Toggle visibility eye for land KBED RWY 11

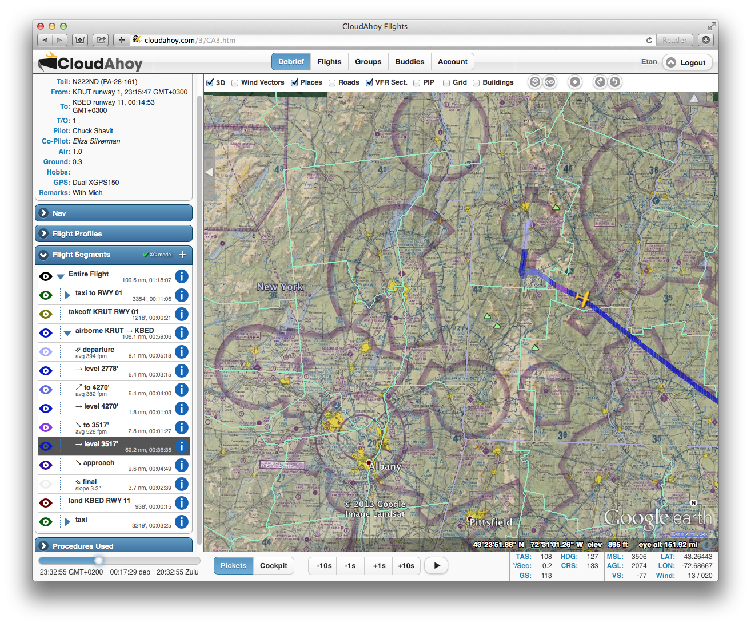point(46,503)
